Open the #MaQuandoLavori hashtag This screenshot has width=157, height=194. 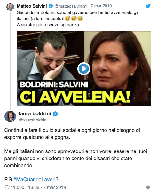pyautogui.click(x=34, y=179)
